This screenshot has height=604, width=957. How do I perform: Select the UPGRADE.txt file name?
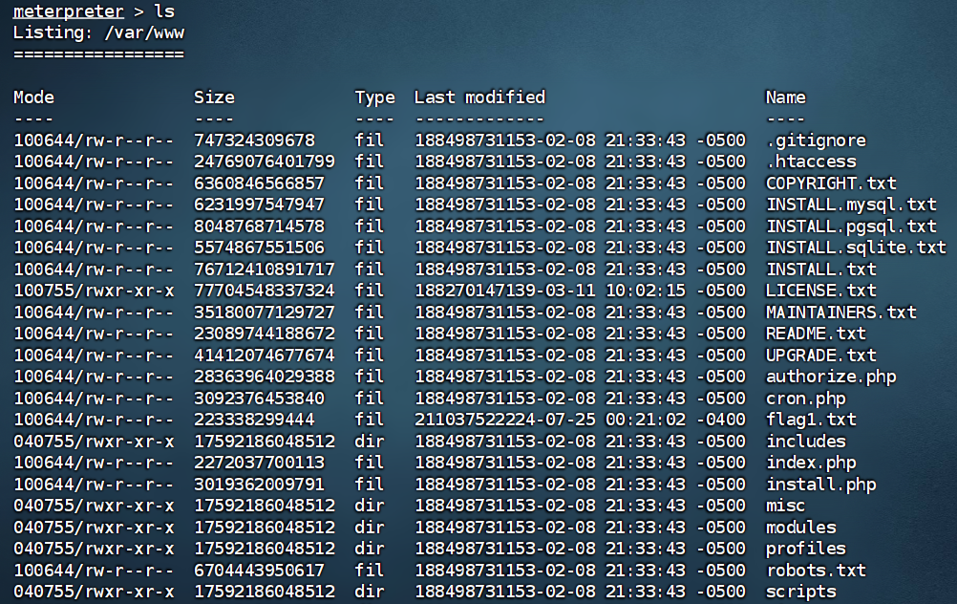point(820,356)
